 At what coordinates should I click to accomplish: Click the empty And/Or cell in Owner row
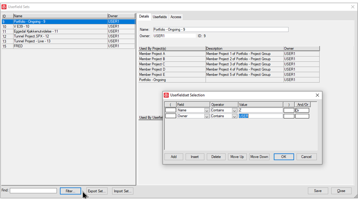click(x=302, y=116)
